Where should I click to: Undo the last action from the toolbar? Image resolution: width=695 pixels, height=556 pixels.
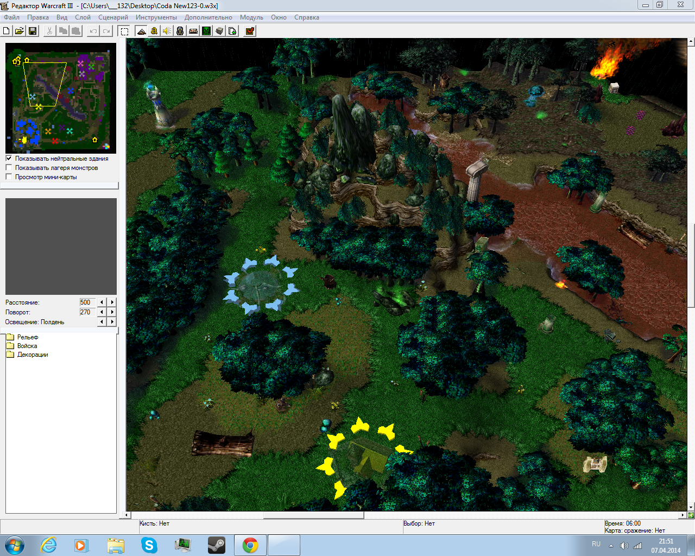pos(93,31)
